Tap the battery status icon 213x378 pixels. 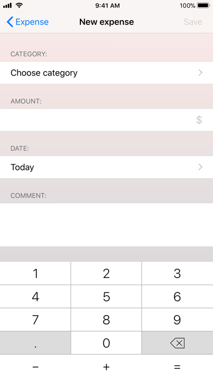pos(203,5)
